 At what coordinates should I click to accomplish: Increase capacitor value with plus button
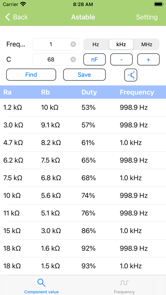tap(148, 59)
